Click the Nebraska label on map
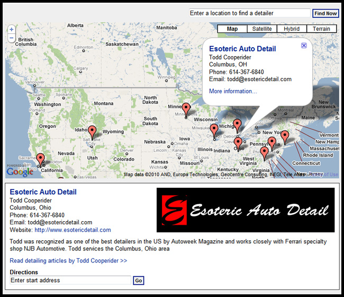Viewport: 344px width, 297px height. 155,142
